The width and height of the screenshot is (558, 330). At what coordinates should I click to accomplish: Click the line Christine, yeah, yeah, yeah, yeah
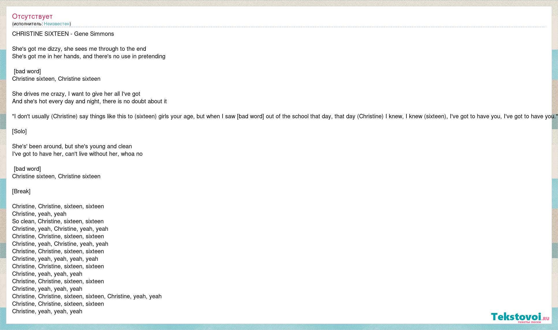tap(55, 259)
